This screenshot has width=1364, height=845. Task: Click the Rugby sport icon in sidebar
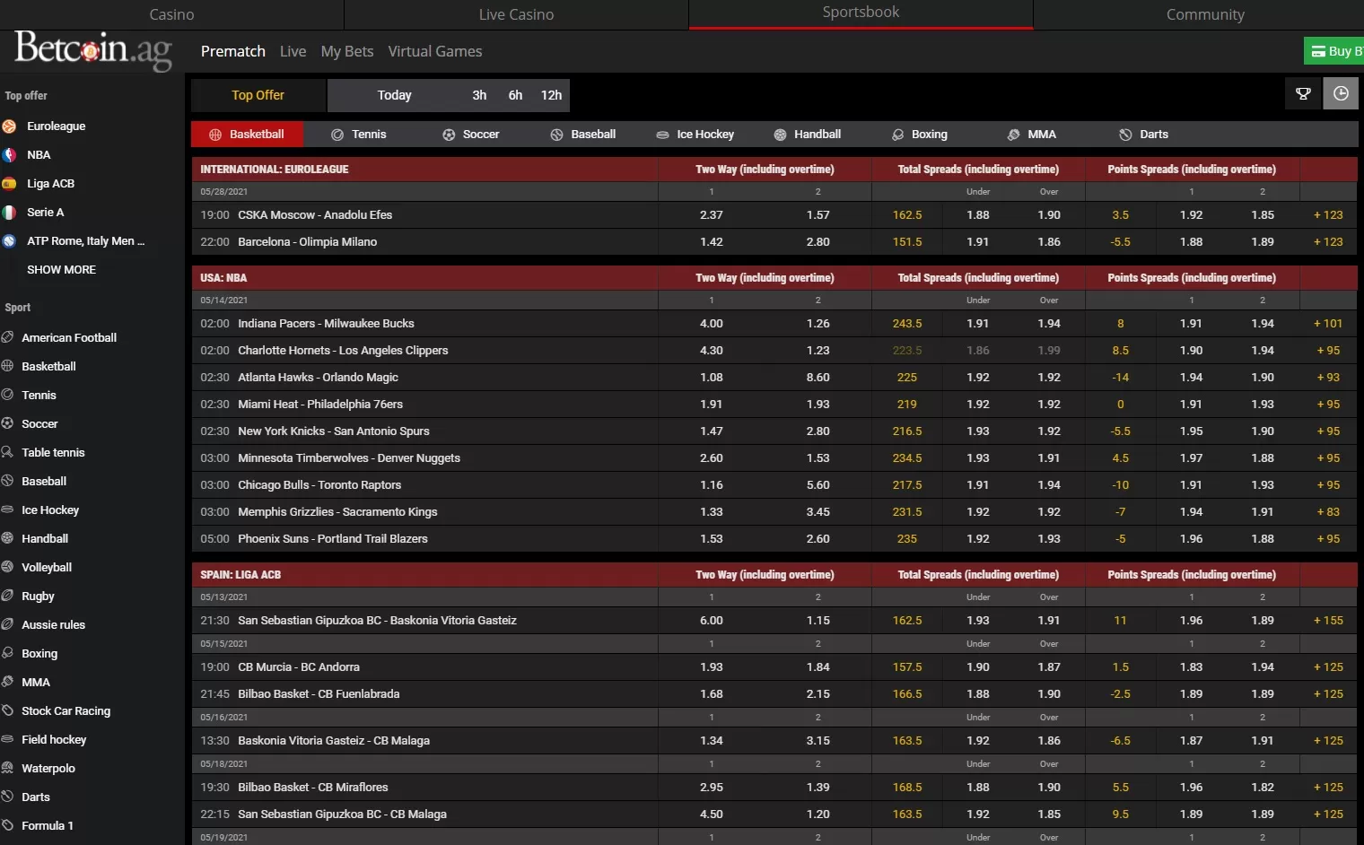pos(7,596)
